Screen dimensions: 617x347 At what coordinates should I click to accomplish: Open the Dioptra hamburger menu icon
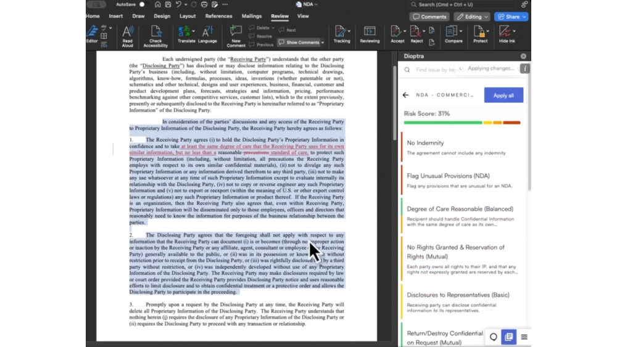click(x=524, y=337)
